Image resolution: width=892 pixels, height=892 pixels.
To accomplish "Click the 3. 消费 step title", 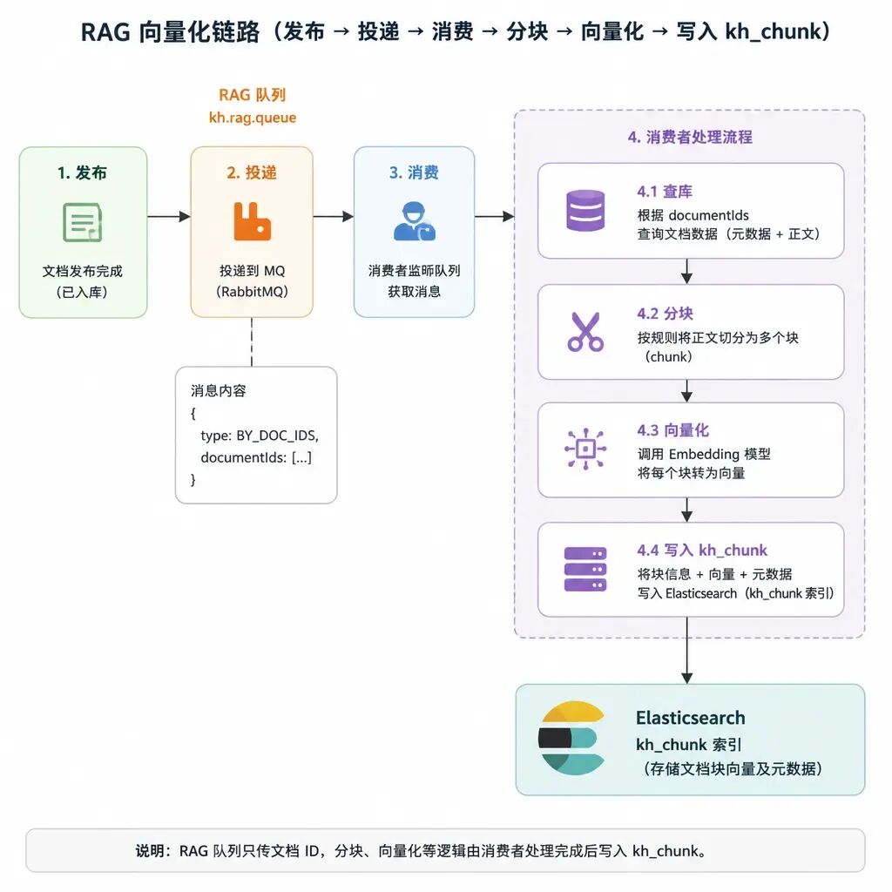I will (414, 172).
